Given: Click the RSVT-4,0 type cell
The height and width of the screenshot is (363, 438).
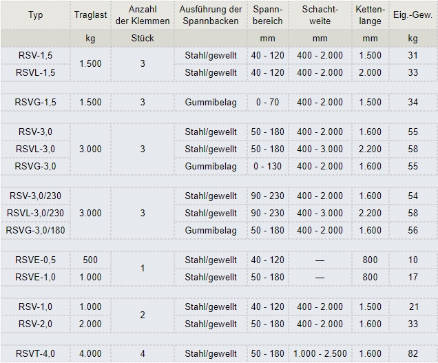Looking at the screenshot, I should tap(35, 353).
